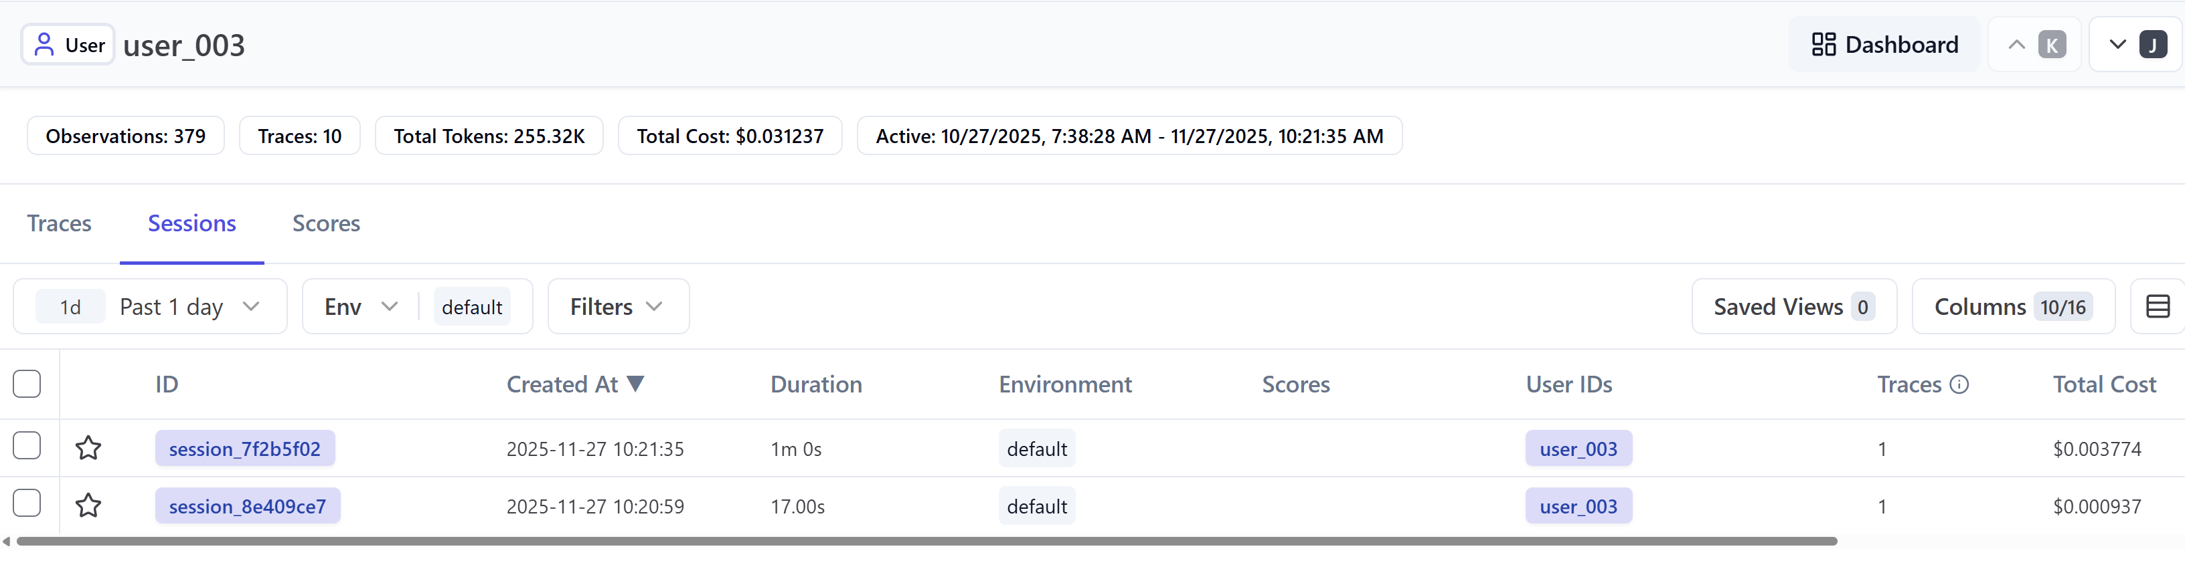2185x579 pixels.
Task: Switch to the Traces tab
Action: pos(60,223)
